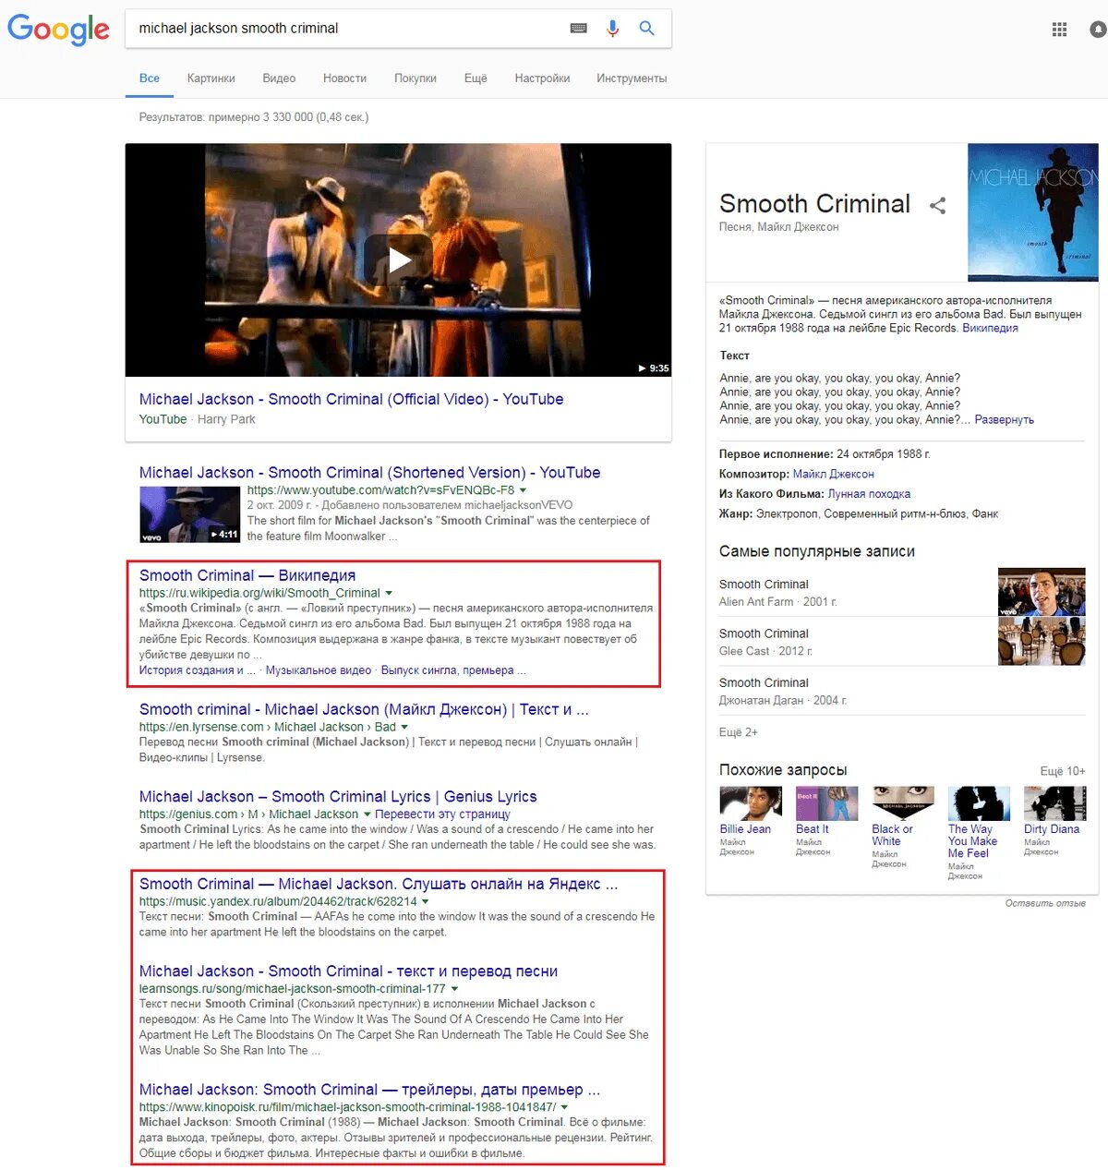The image size is (1108, 1170).
Task: Click Перевести эту страницу link
Action: pyautogui.click(x=442, y=814)
